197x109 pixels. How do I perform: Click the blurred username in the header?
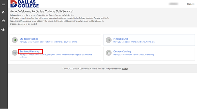click(x=174, y=4)
